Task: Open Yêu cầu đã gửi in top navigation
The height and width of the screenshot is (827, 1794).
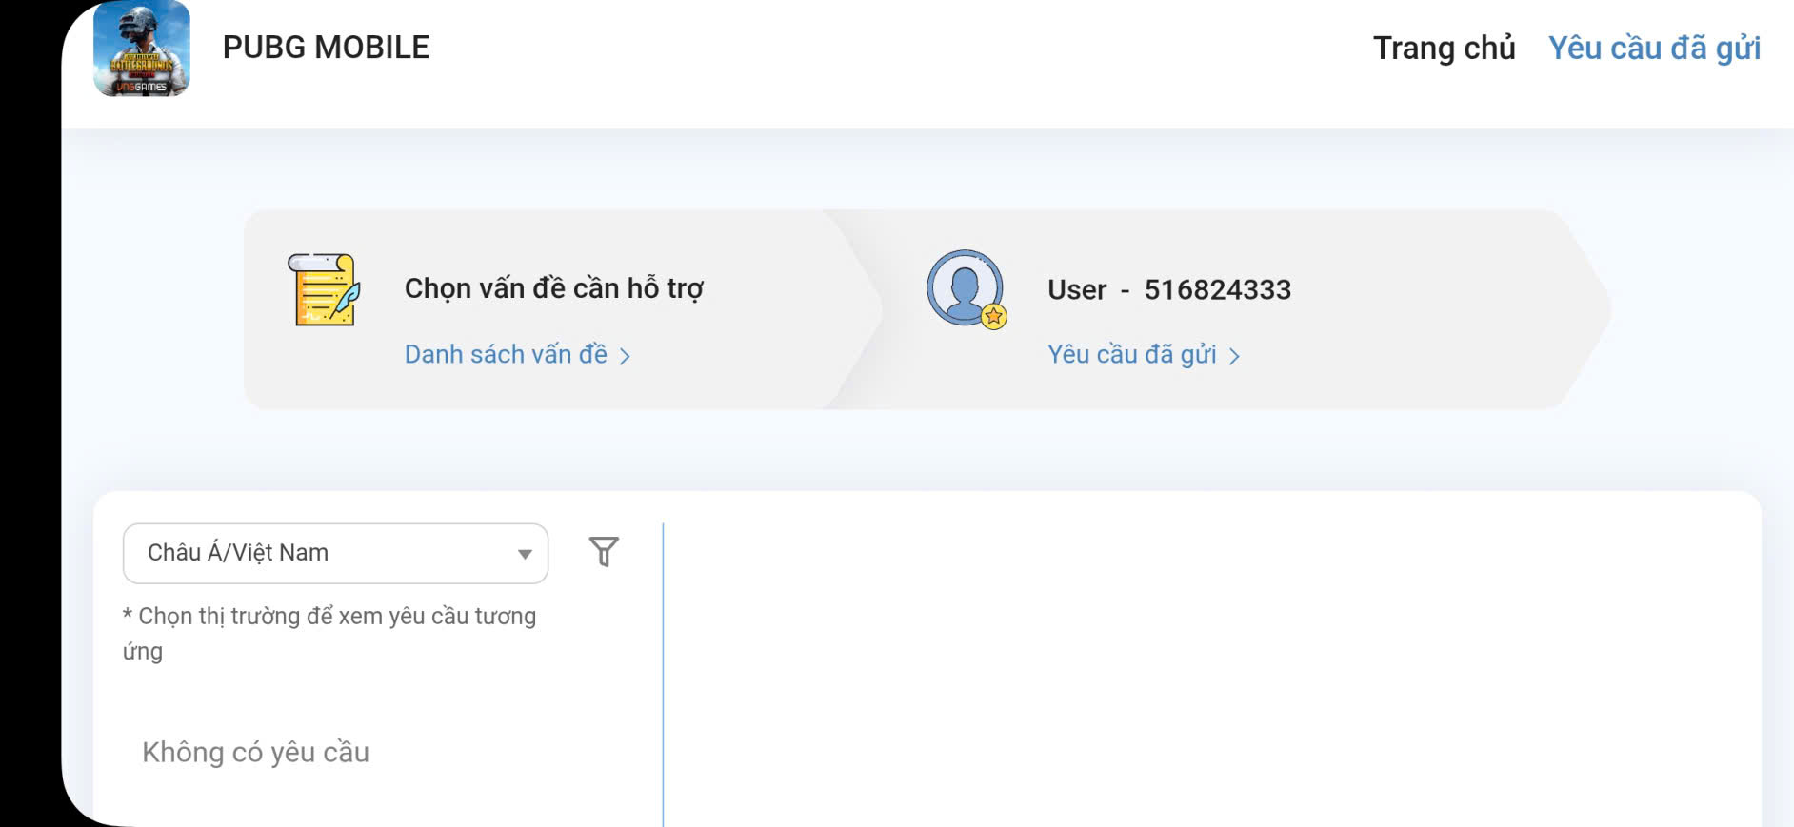Action: point(1654,49)
